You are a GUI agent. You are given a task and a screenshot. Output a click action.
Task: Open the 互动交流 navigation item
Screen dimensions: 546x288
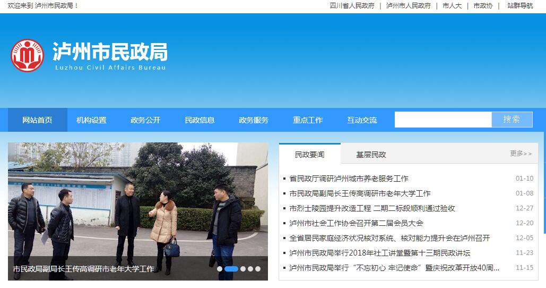click(362, 120)
